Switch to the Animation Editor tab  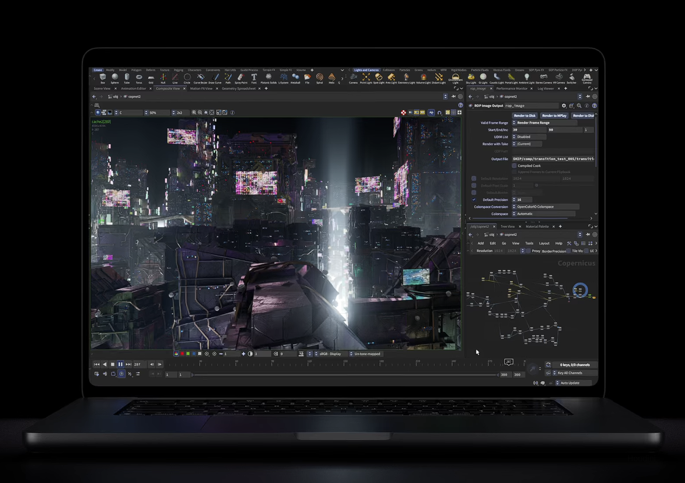point(134,88)
